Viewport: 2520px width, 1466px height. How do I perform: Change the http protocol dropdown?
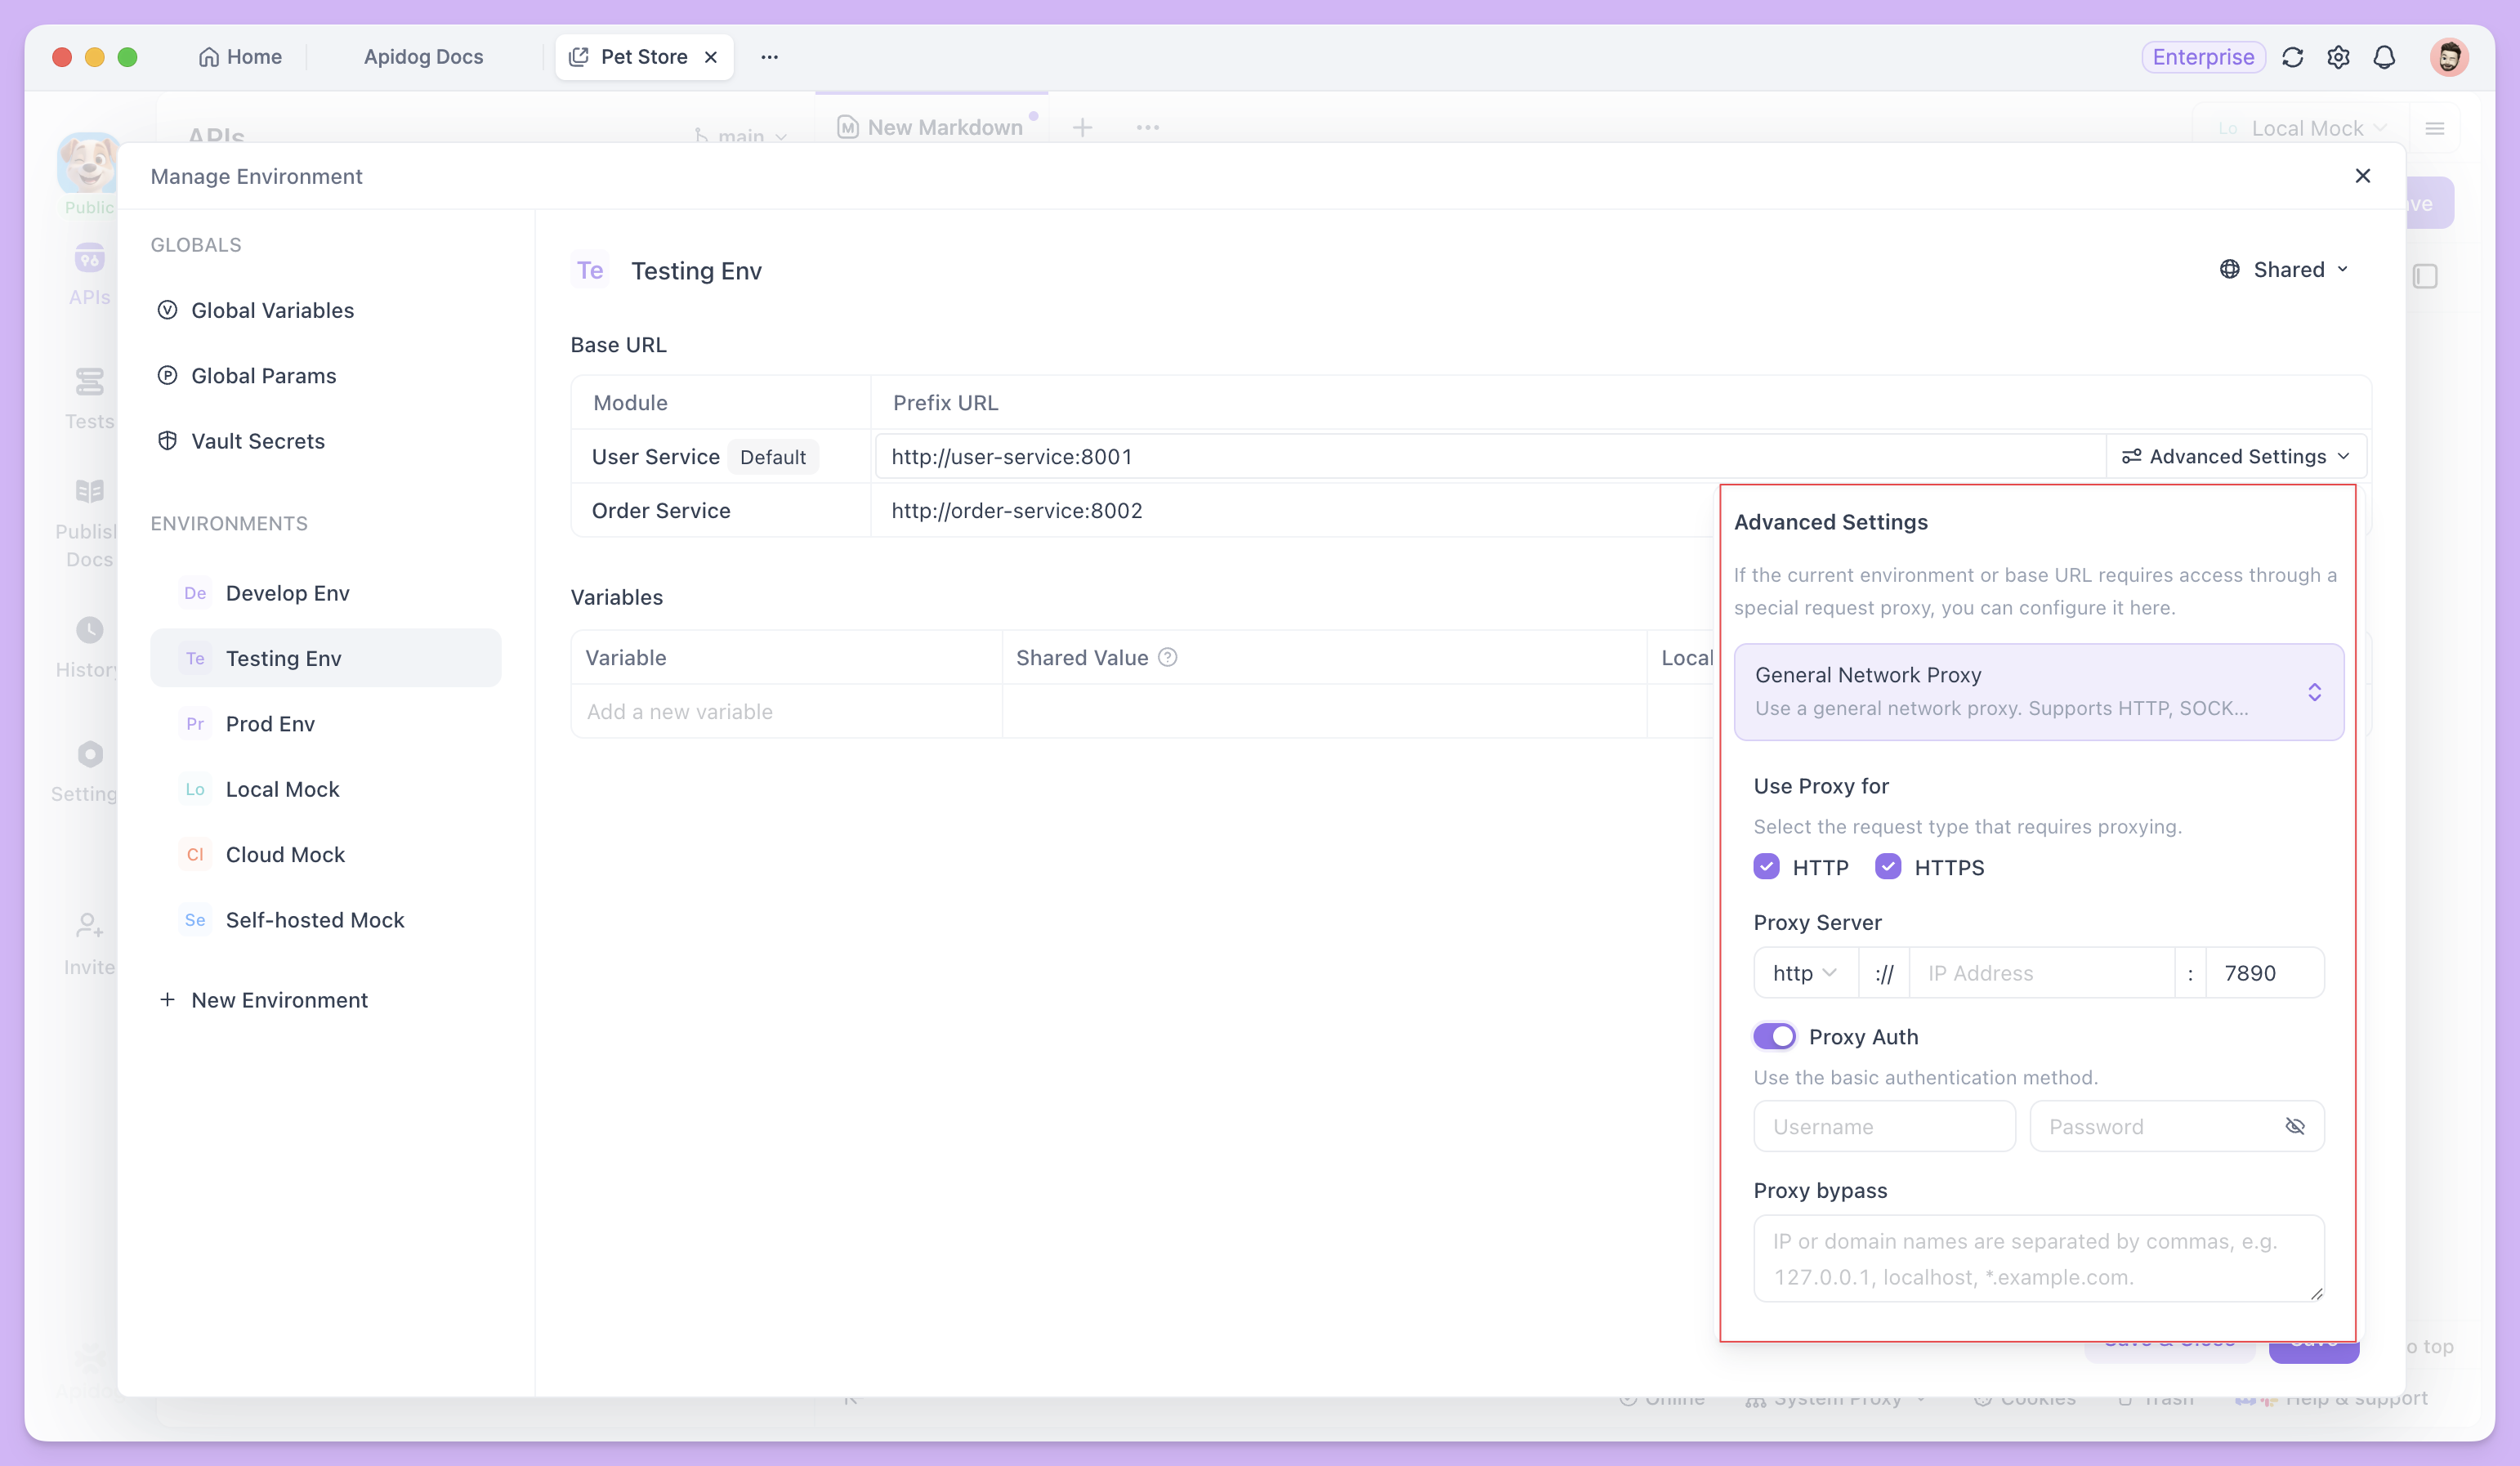pos(1804,972)
